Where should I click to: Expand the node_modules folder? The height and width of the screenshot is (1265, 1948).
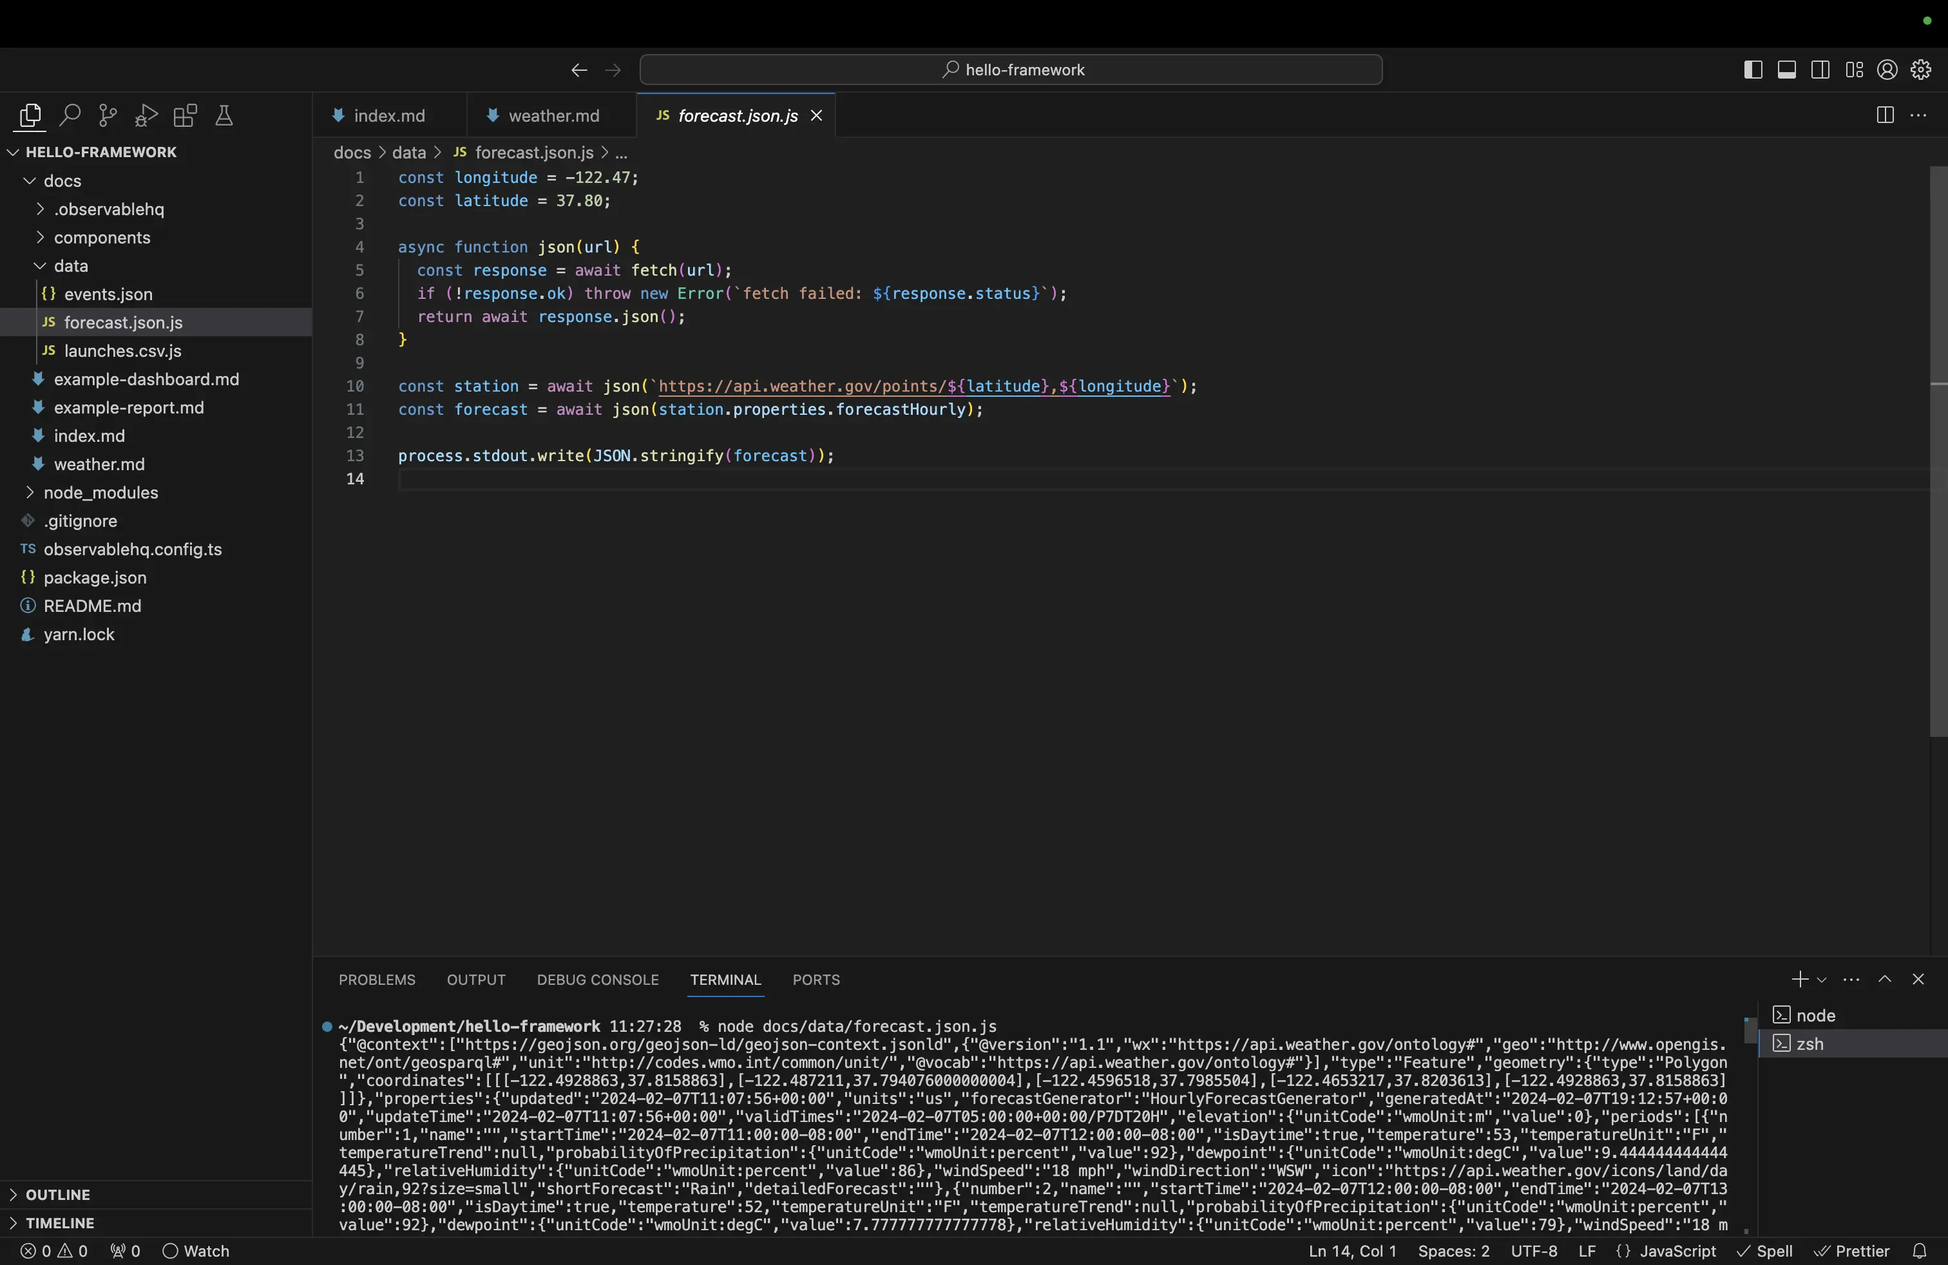coord(100,493)
